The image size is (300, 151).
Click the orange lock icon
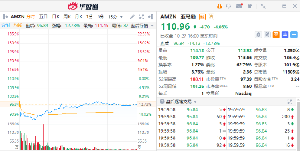tap(219, 6)
